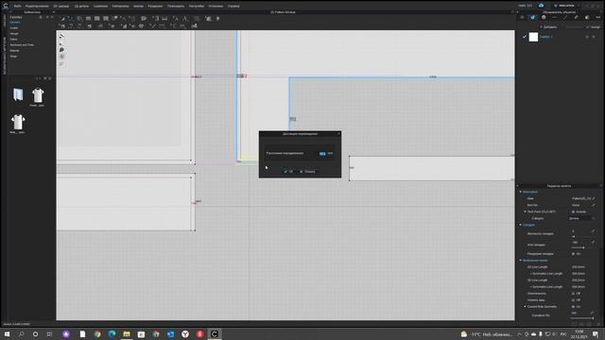Open the Female T-shirt garment thumbnail

click(x=38, y=96)
